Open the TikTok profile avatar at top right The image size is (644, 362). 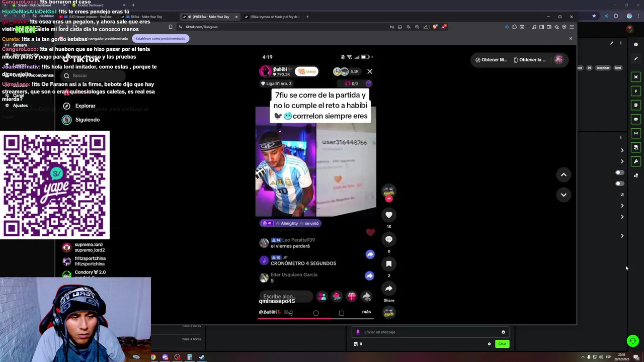pos(558,59)
